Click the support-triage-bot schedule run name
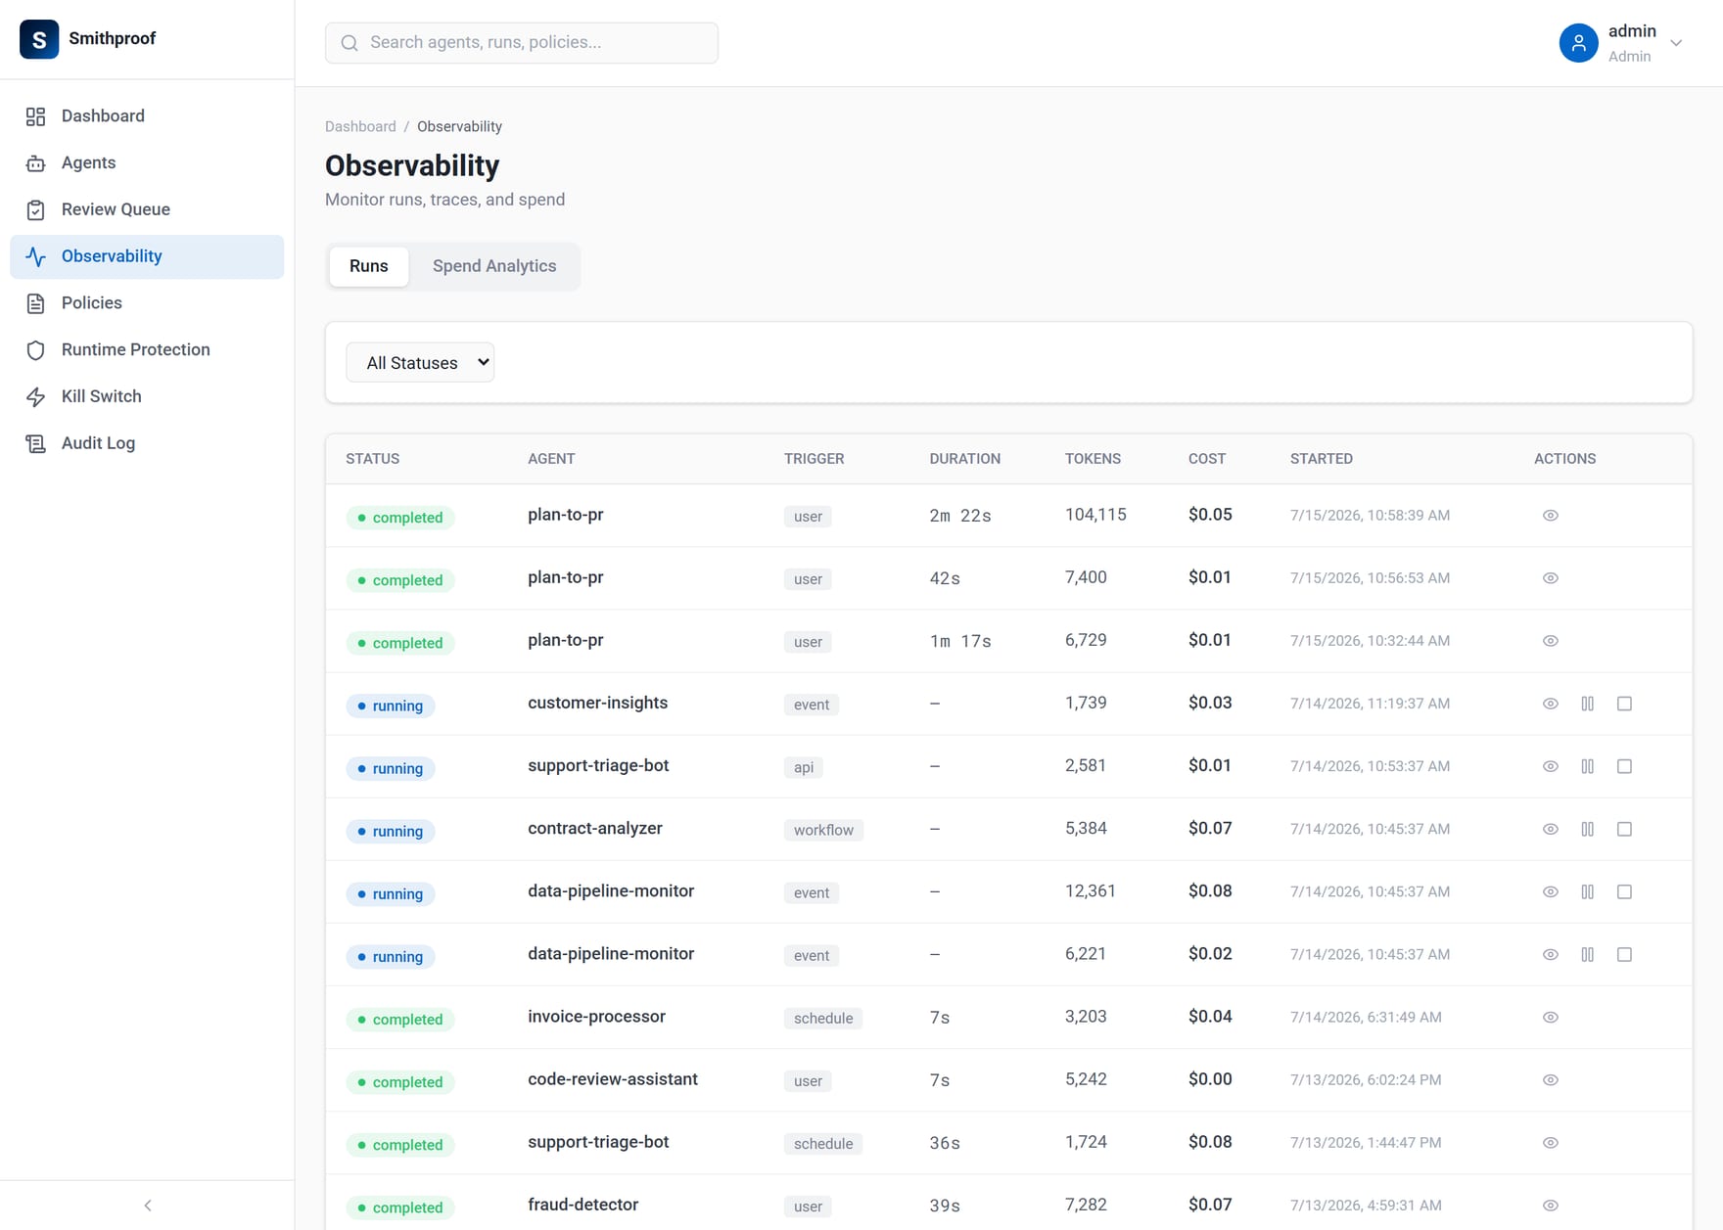This screenshot has width=1723, height=1230. click(x=598, y=1142)
